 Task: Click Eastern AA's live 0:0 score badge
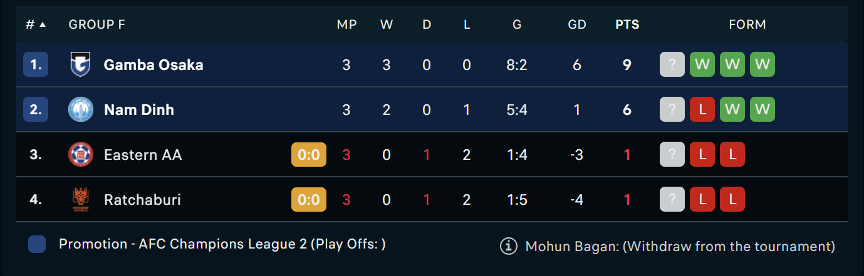point(309,155)
